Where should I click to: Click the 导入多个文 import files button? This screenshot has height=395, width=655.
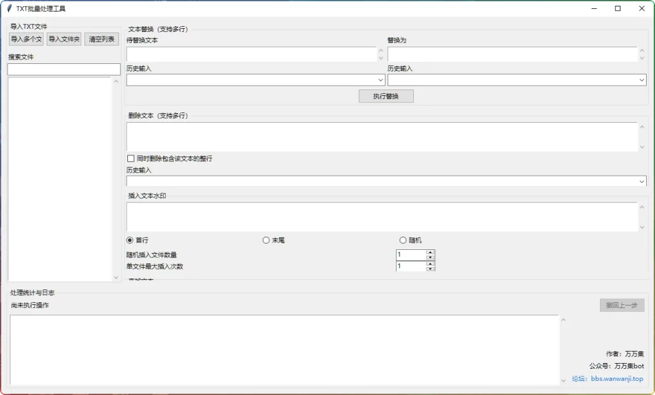(26, 39)
